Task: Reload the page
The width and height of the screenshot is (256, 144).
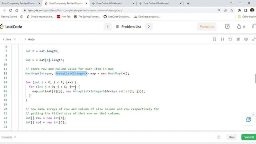Action: (10, 10)
